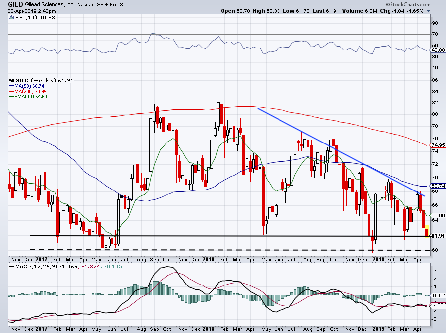Click the 40.88 value tag on RSI axis
Viewport: 446px width, 333px height.
pyautogui.click(x=438, y=50)
